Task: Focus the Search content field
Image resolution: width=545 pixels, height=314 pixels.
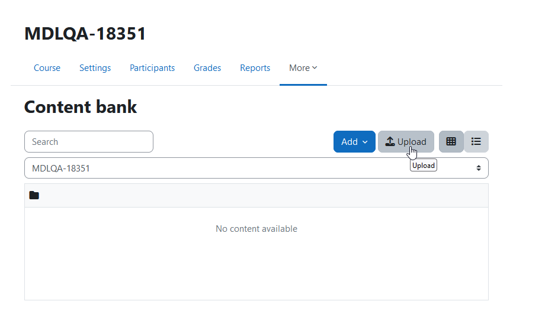Action: point(89,141)
